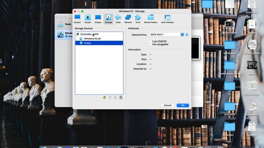Open the Display settings pane
This screenshot has width=264, height=148.
coord(98,19)
